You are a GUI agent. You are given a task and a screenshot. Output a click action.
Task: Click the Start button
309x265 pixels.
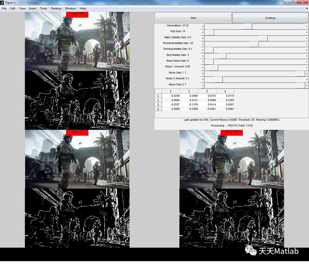tap(193, 18)
